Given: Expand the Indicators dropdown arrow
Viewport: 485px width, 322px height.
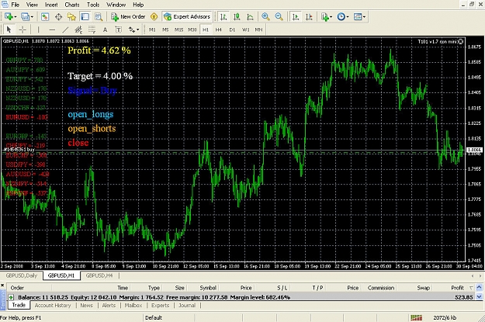Looking at the screenshot, I should [331, 17].
